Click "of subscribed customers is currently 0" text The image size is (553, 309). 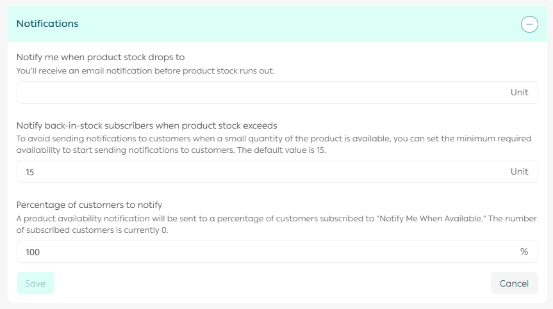click(92, 230)
